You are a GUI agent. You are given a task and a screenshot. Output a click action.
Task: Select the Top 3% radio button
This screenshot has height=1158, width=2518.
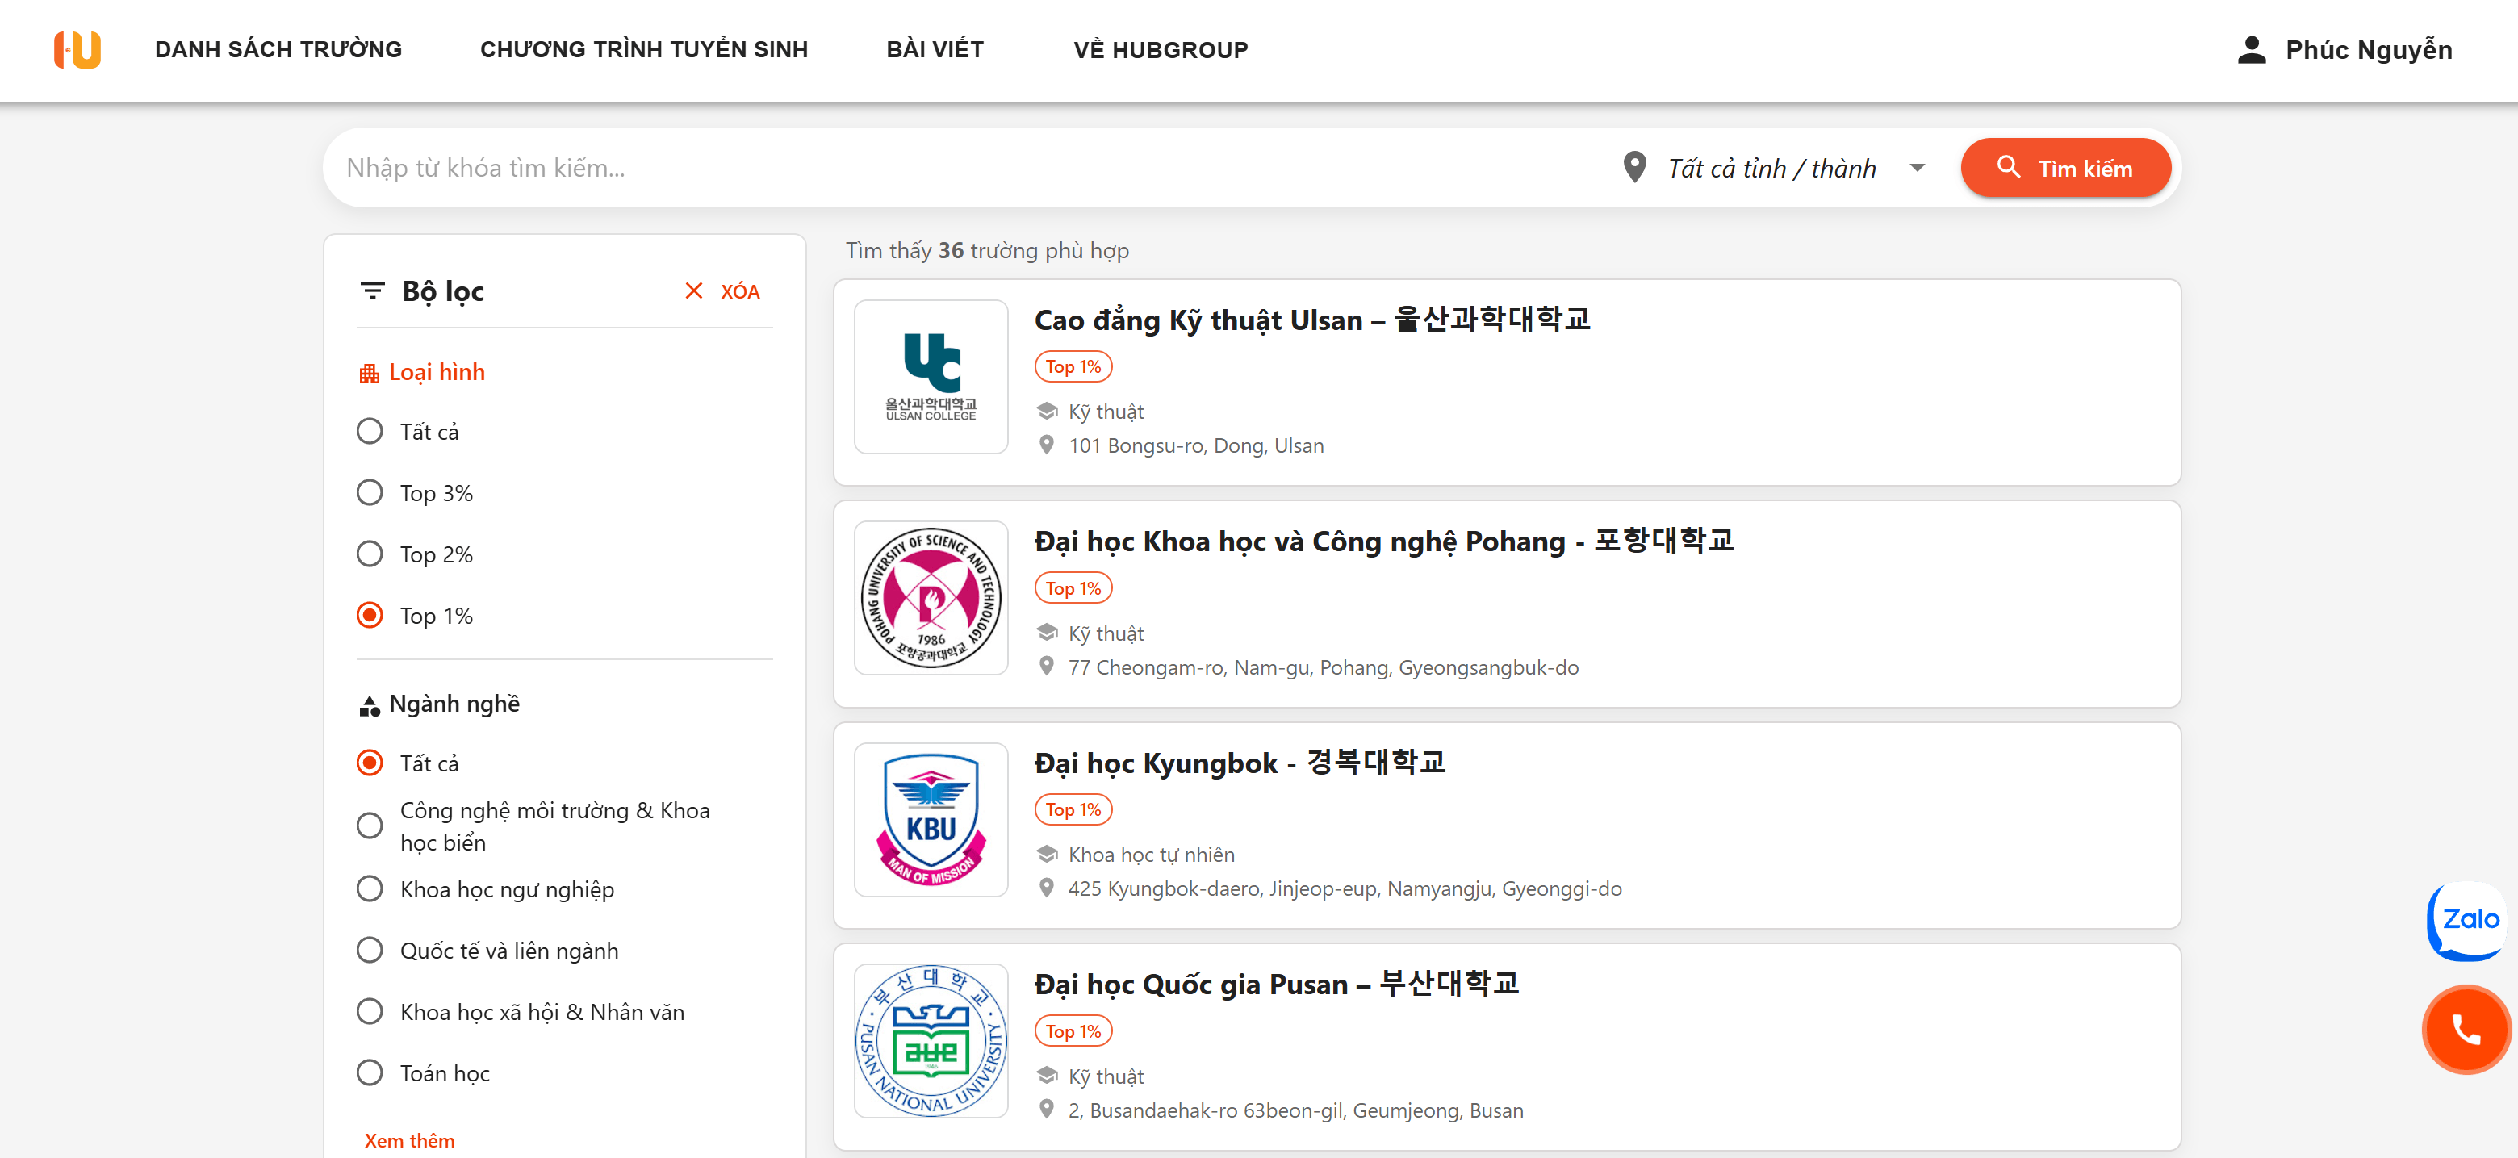(370, 492)
